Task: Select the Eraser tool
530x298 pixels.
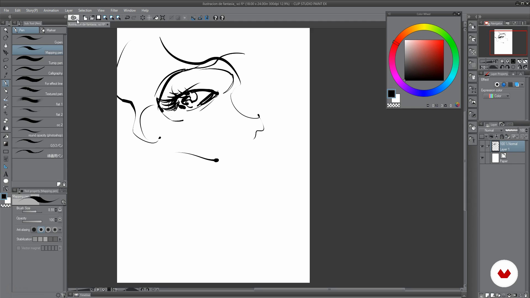Action: pyautogui.click(x=6, y=121)
